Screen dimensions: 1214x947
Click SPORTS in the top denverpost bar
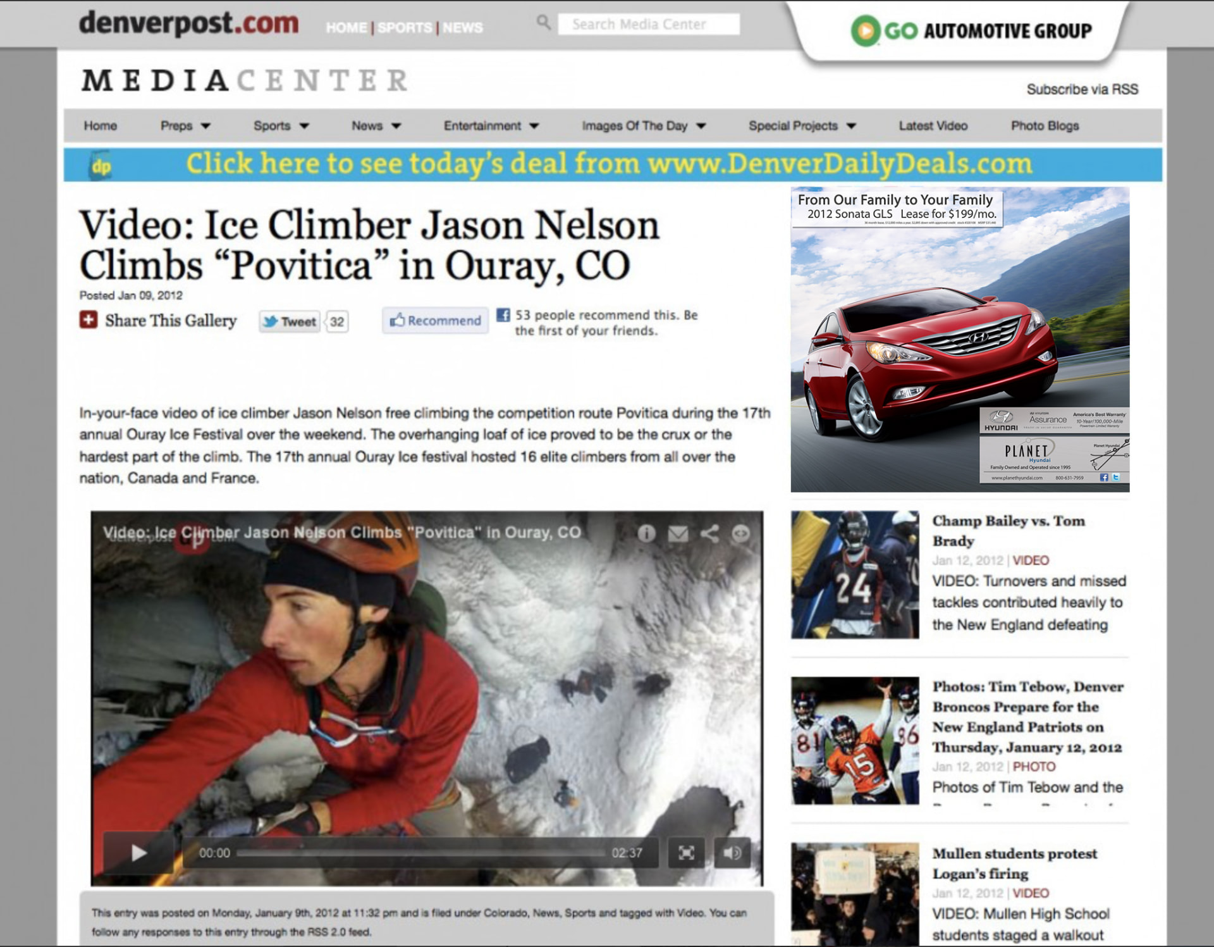(x=405, y=27)
